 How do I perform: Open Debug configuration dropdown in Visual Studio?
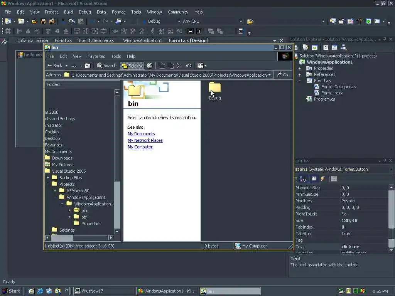coord(179,22)
